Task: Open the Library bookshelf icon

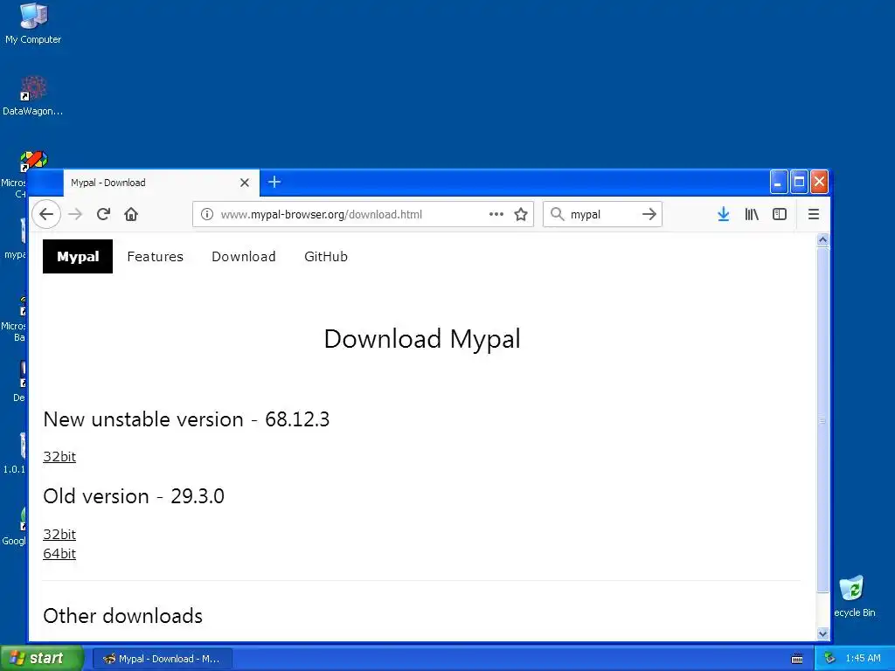Action: coord(751,215)
